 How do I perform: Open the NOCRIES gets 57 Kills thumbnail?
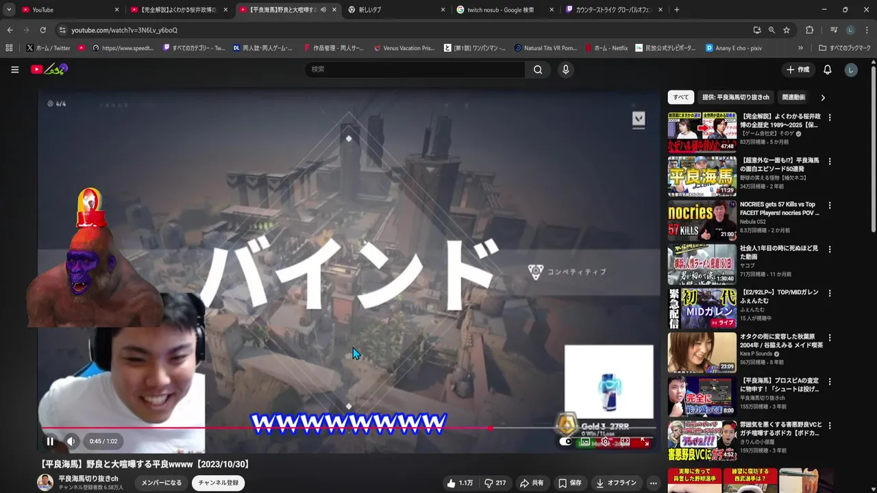tap(702, 220)
